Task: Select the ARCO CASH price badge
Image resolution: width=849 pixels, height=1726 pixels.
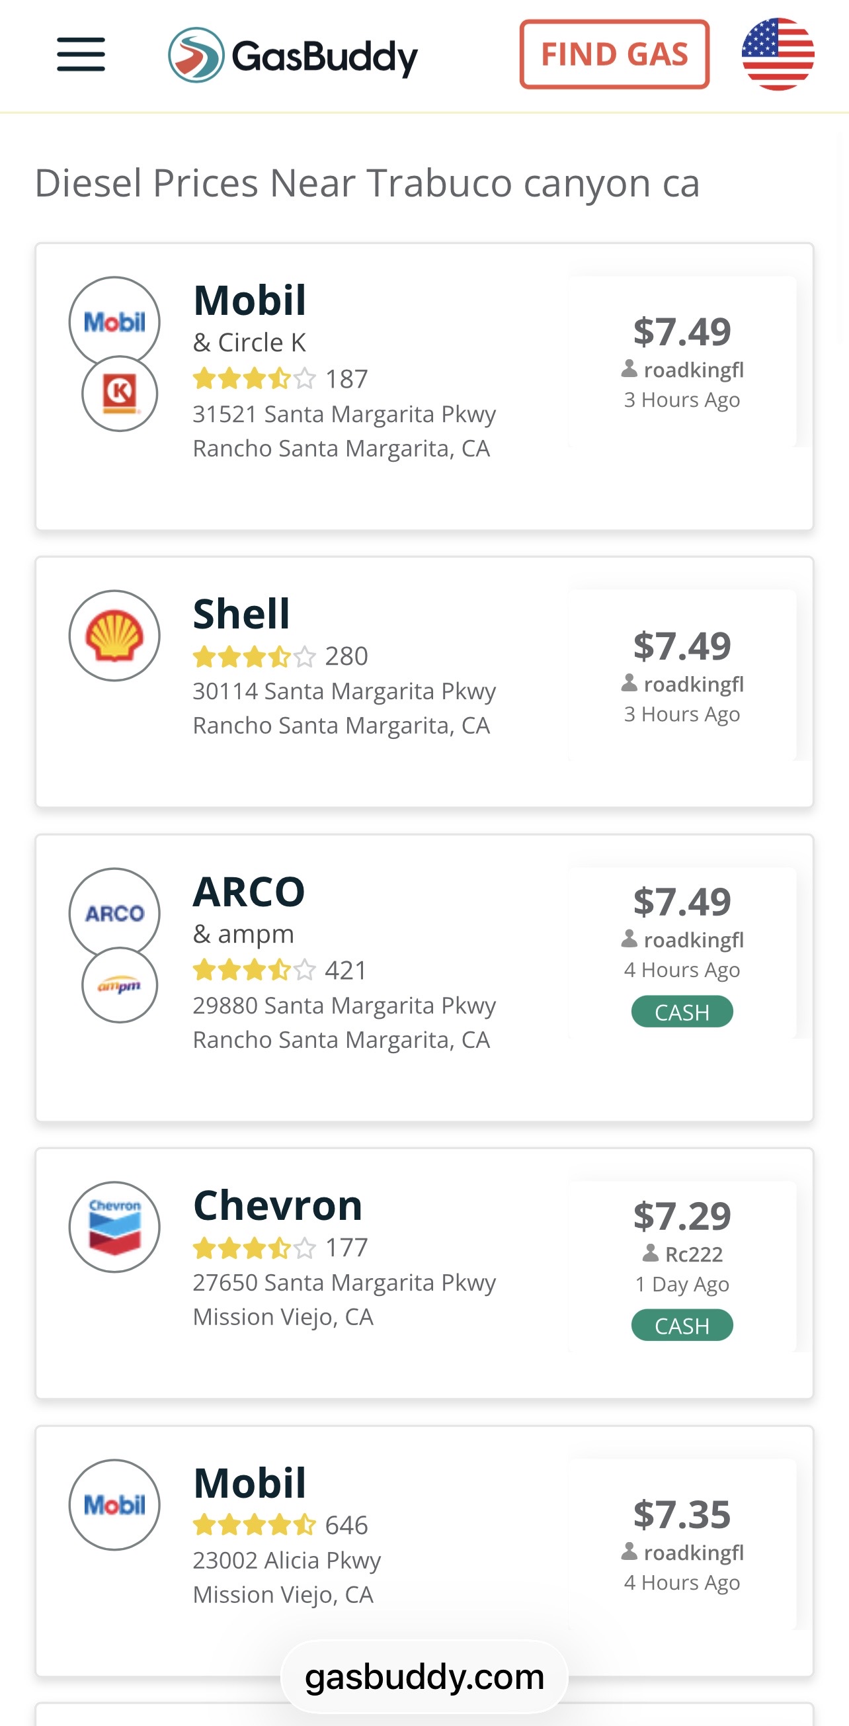Action: 682,1012
